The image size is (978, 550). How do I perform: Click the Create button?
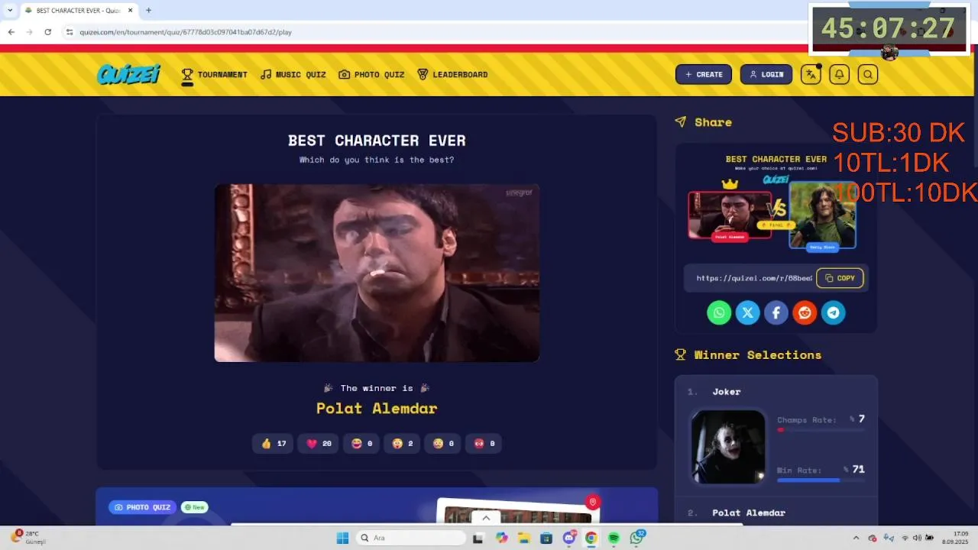pos(704,74)
